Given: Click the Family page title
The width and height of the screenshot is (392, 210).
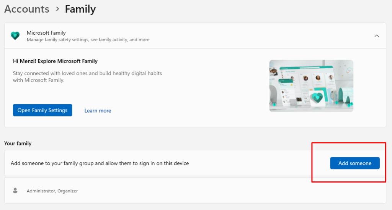Looking at the screenshot, I should point(80,9).
